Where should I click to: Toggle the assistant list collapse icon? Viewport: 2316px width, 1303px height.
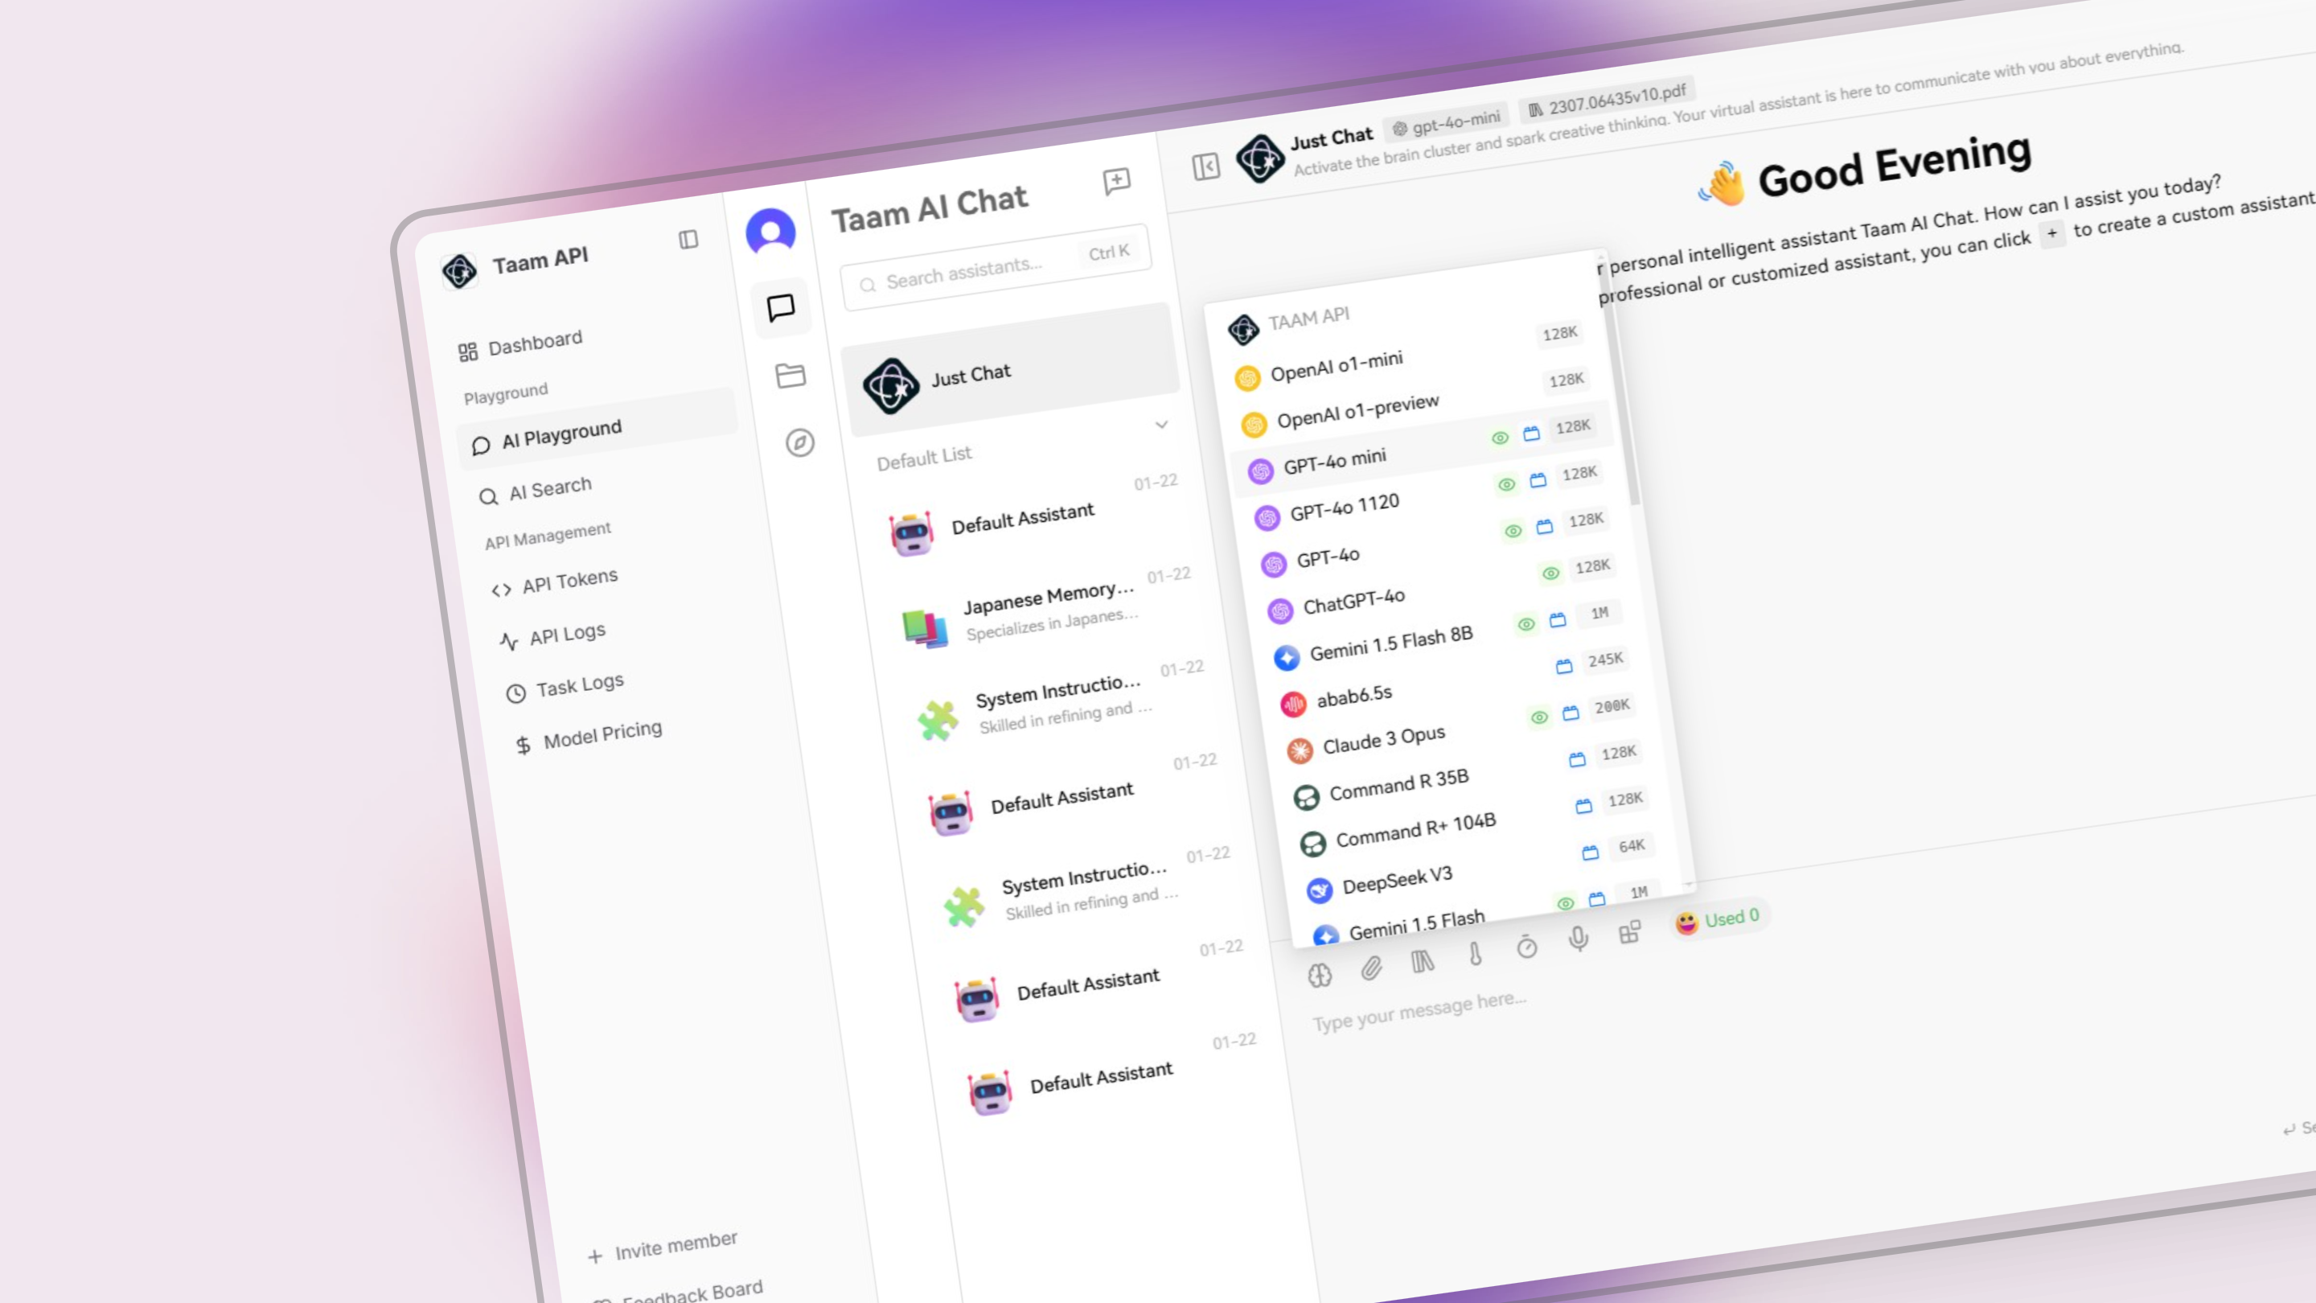coord(1205,166)
